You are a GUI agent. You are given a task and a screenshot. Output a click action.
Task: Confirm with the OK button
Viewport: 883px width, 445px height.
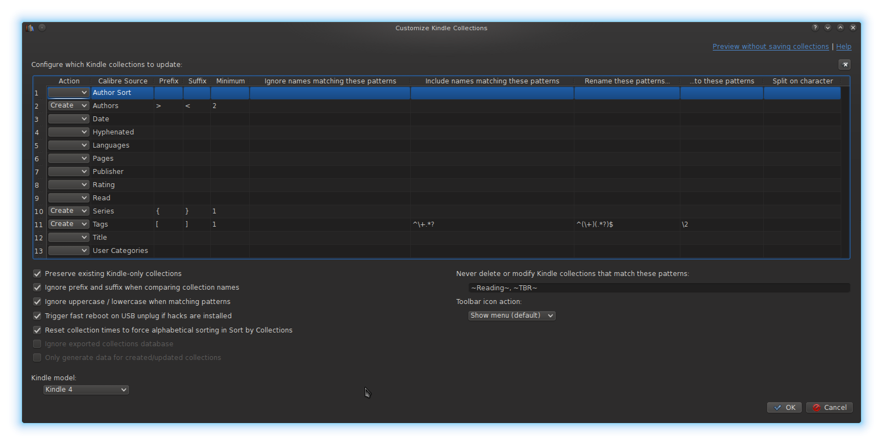point(784,408)
